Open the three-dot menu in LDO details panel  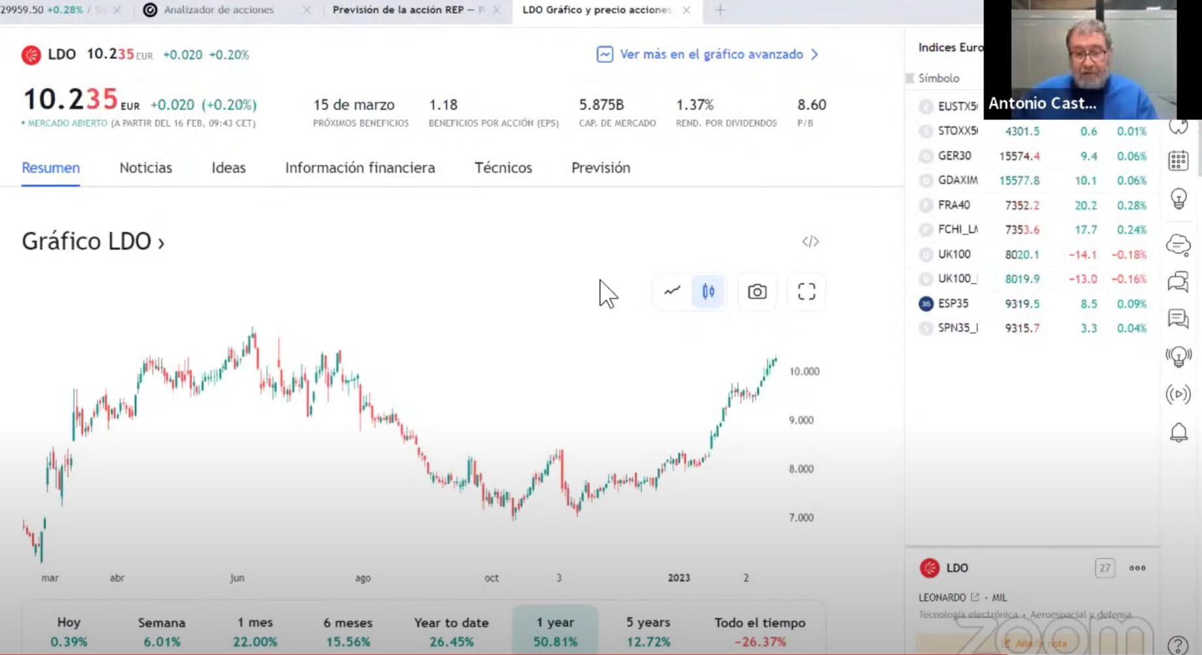pos(1137,568)
